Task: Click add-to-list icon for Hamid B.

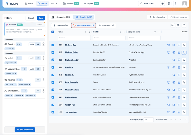Action: [x=184, y=67]
